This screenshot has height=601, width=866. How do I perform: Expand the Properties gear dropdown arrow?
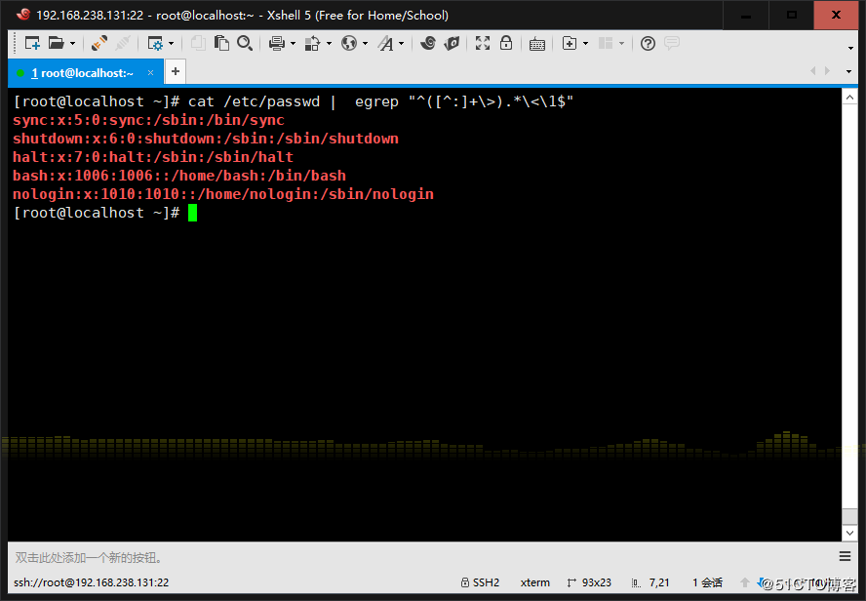click(x=172, y=44)
